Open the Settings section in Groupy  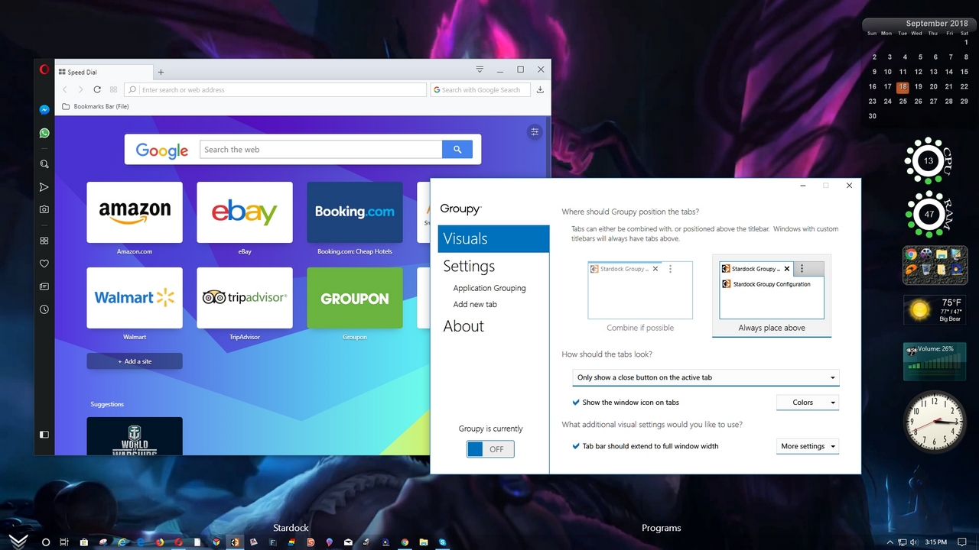click(469, 266)
